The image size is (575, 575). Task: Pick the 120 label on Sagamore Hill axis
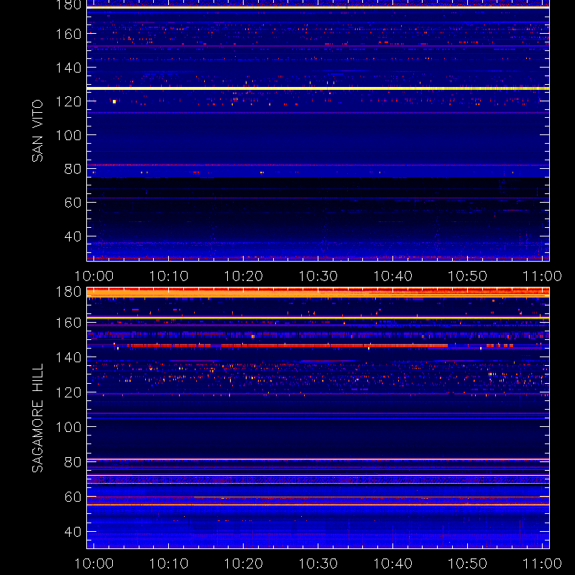coord(68,392)
